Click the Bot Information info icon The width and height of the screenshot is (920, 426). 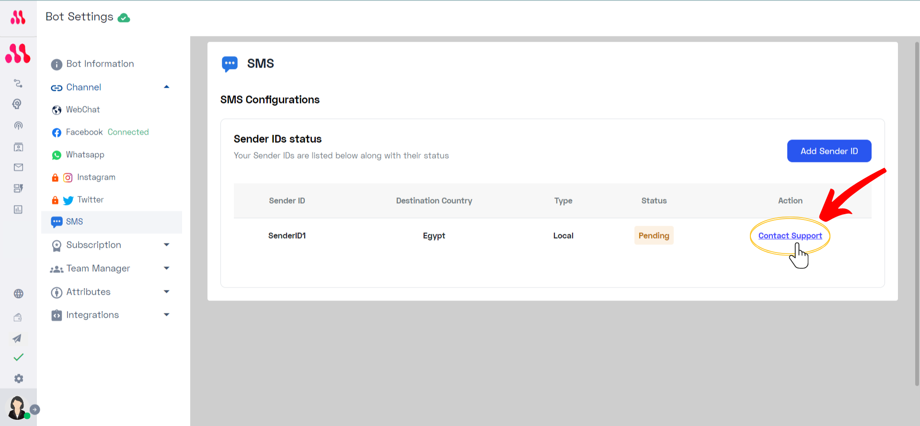(x=57, y=65)
